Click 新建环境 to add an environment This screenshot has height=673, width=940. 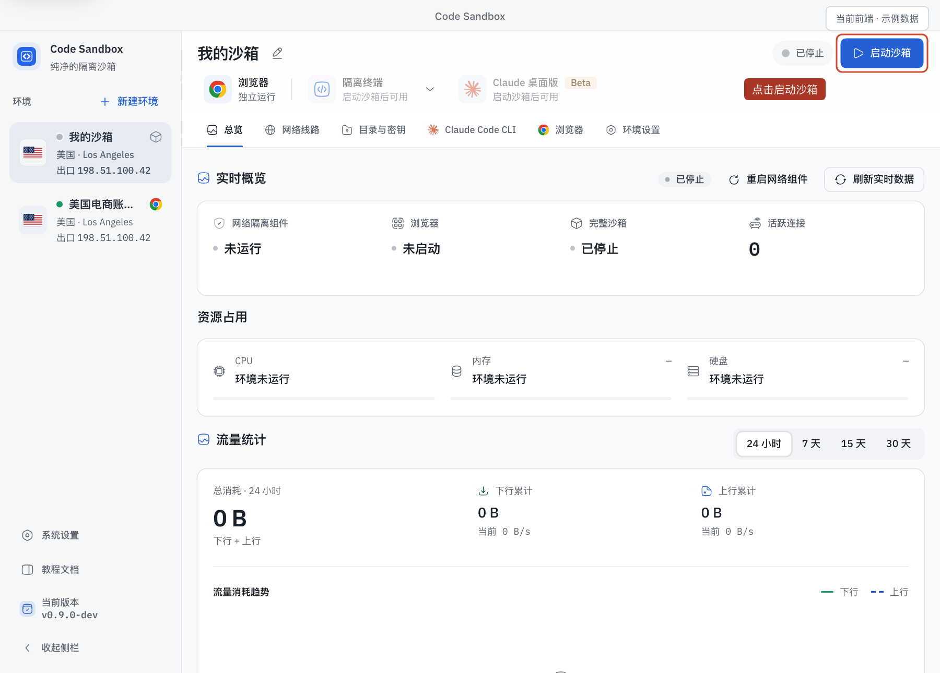click(130, 101)
